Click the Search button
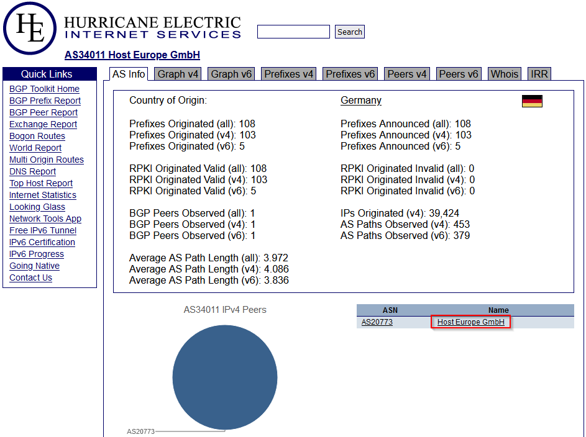586x437 pixels. (349, 32)
